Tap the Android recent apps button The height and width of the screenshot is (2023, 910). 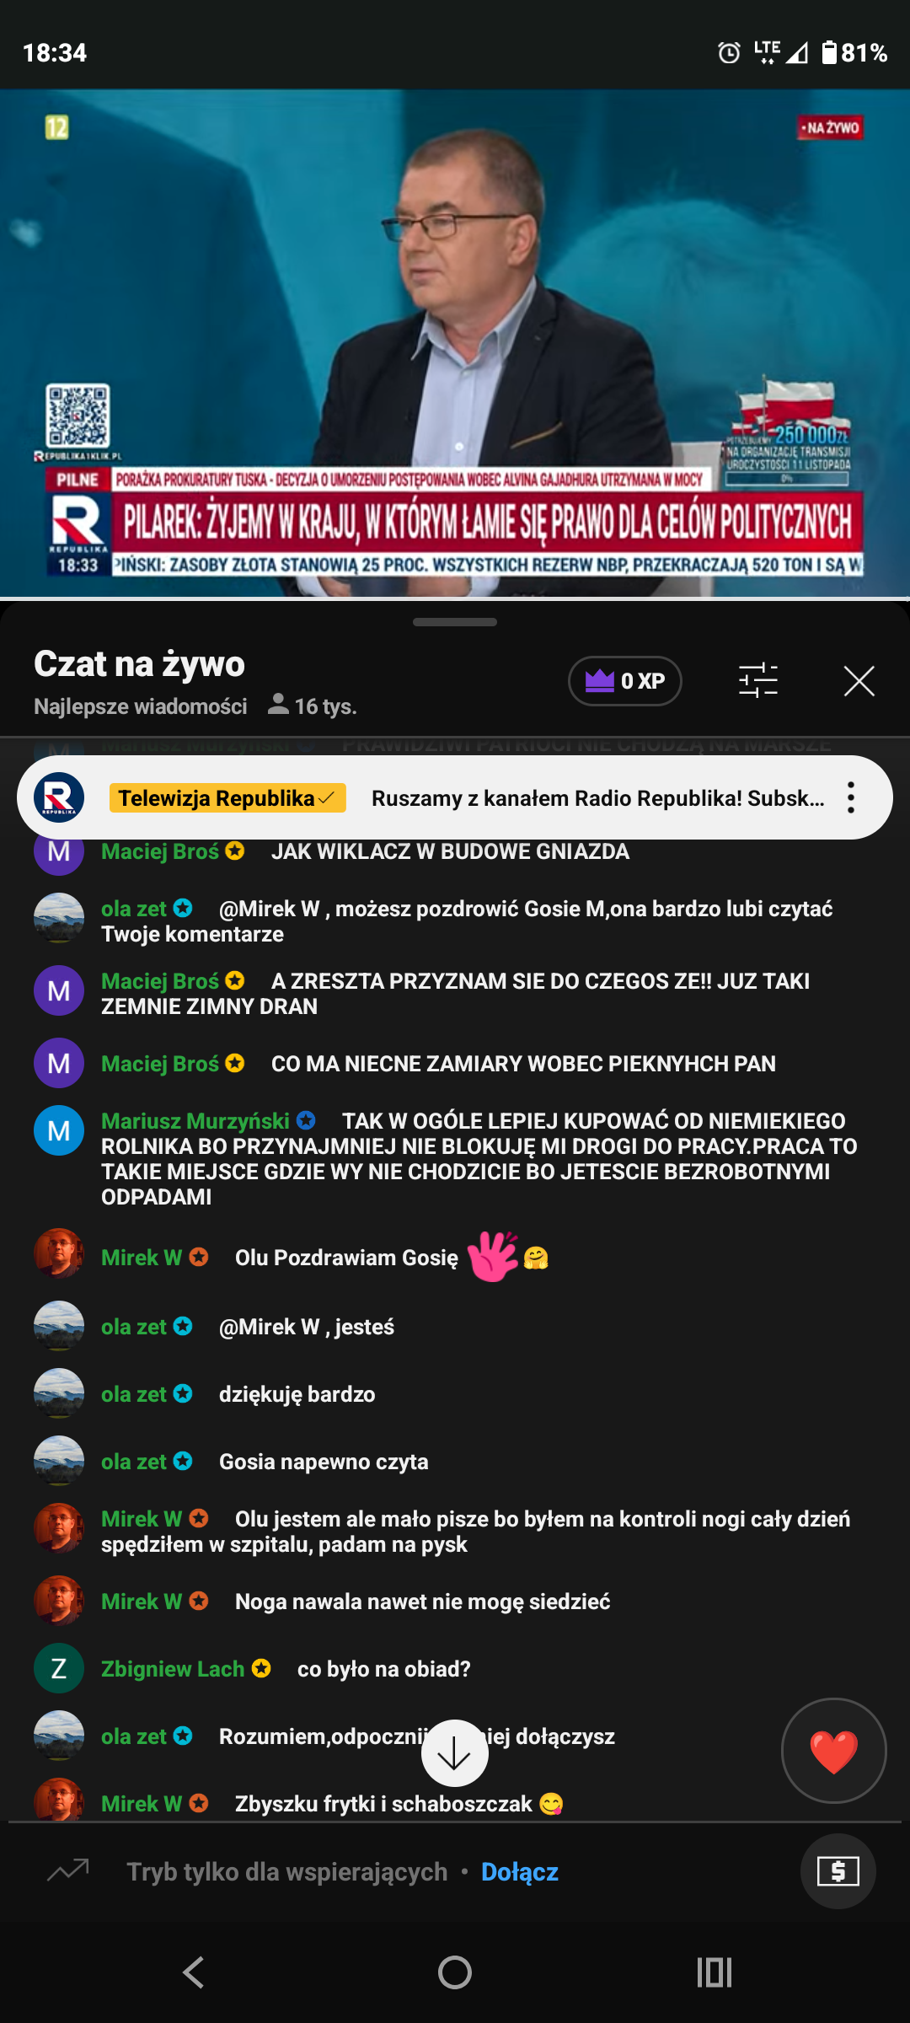pos(715,1972)
